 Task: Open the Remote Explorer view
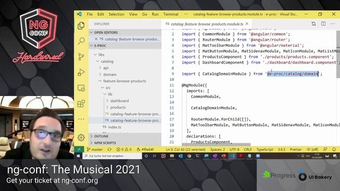81,88
